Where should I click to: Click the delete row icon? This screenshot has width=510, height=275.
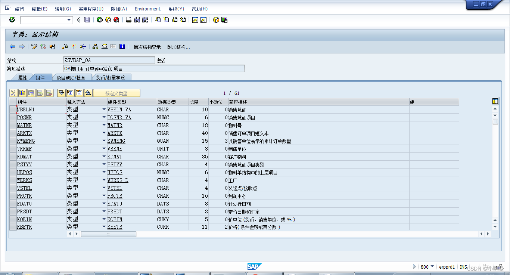(49, 93)
